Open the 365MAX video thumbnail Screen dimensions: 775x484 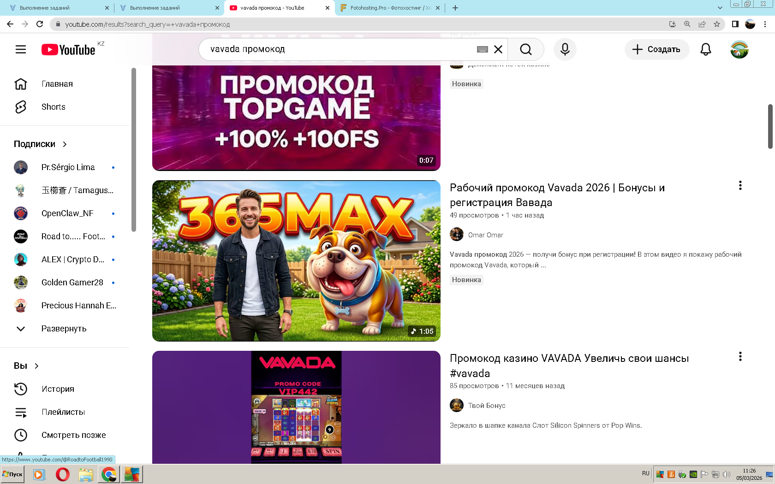click(x=296, y=261)
